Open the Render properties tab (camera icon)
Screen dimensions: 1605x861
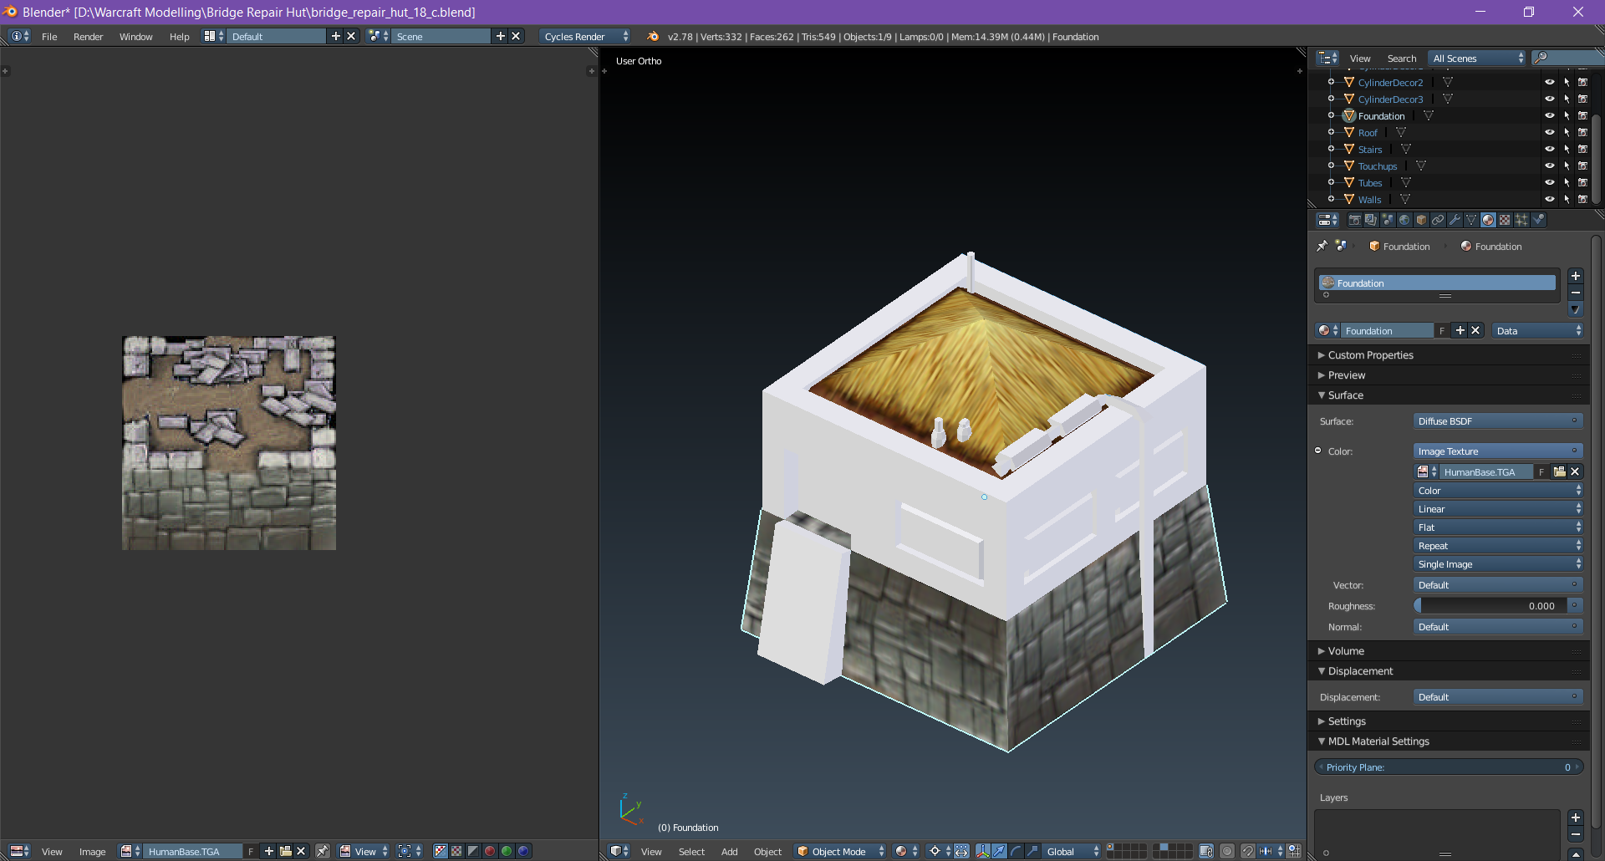pyautogui.click(x=1354, y=220)
